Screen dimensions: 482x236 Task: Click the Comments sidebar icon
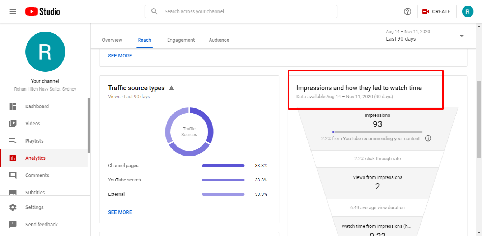(13, 175)
